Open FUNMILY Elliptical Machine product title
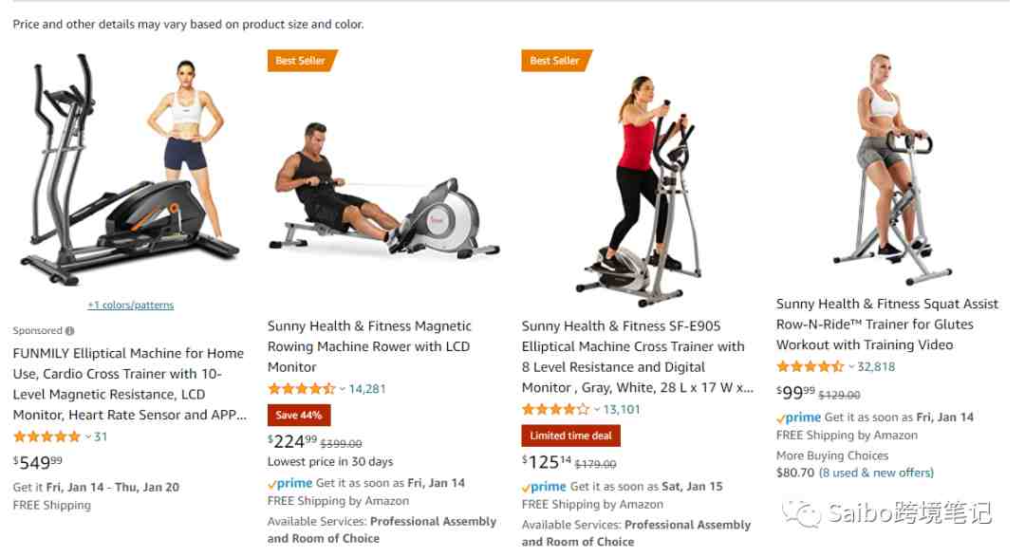This screenshot has height=557, width=1025. click(x=129, y=383)
